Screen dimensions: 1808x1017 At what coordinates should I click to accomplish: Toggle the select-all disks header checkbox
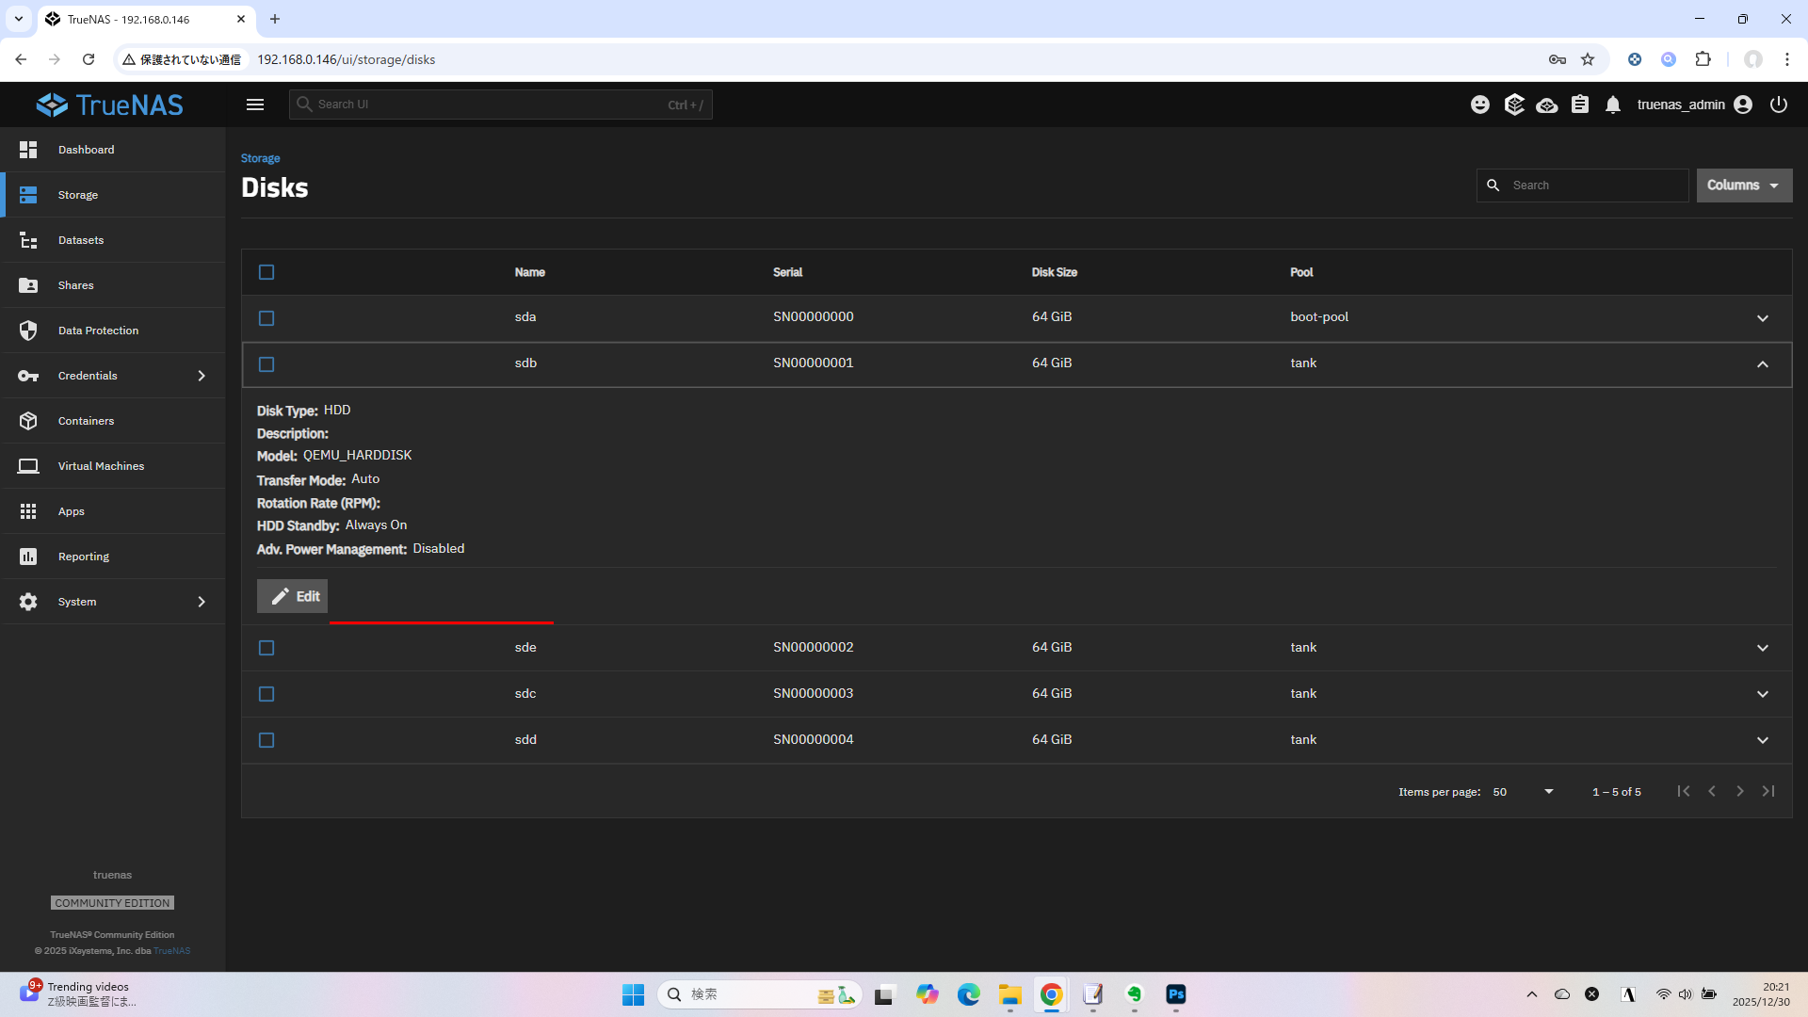[266, 272]
